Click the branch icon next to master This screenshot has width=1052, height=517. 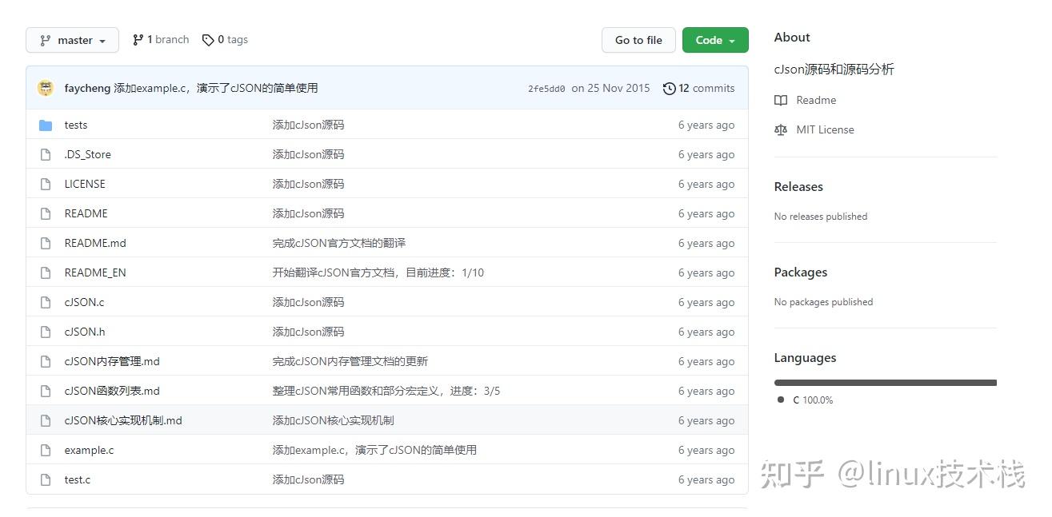coord(46,40)
